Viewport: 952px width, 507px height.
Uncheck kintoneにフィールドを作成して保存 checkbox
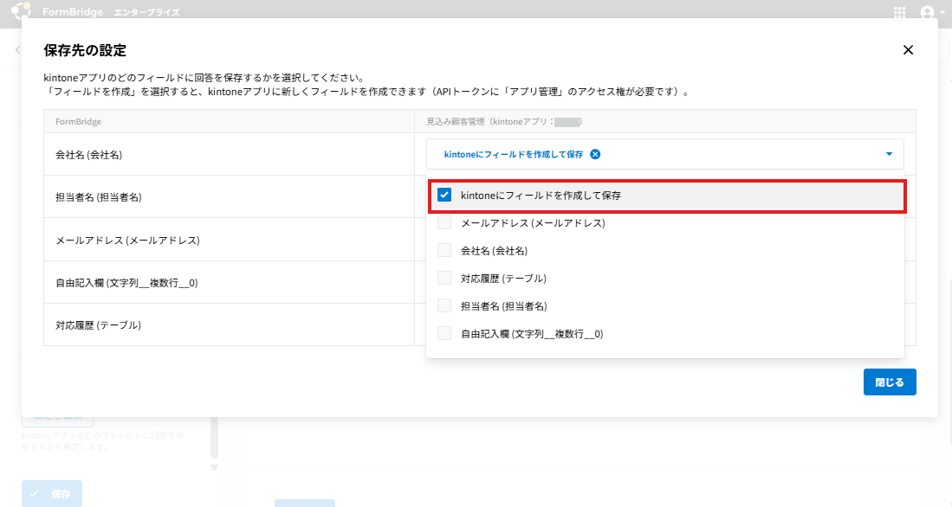click(x=444, y=196)
